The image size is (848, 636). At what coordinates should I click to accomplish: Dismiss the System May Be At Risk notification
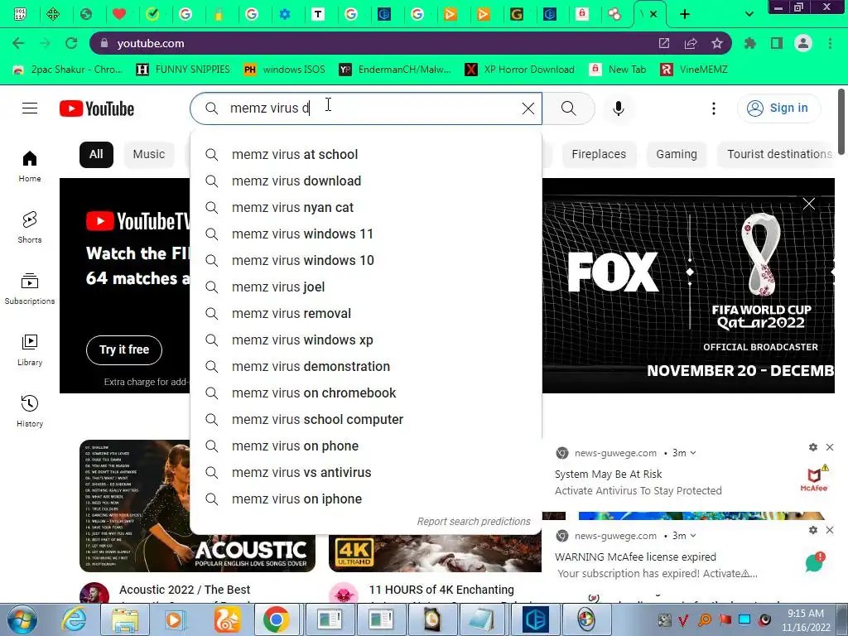pyautogui.click(x=830, y=447)
